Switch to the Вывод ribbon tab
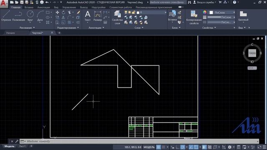 tap(84, 7)
